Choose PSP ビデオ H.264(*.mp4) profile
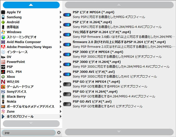Viewport: 176px width, 137px height. 119,24
